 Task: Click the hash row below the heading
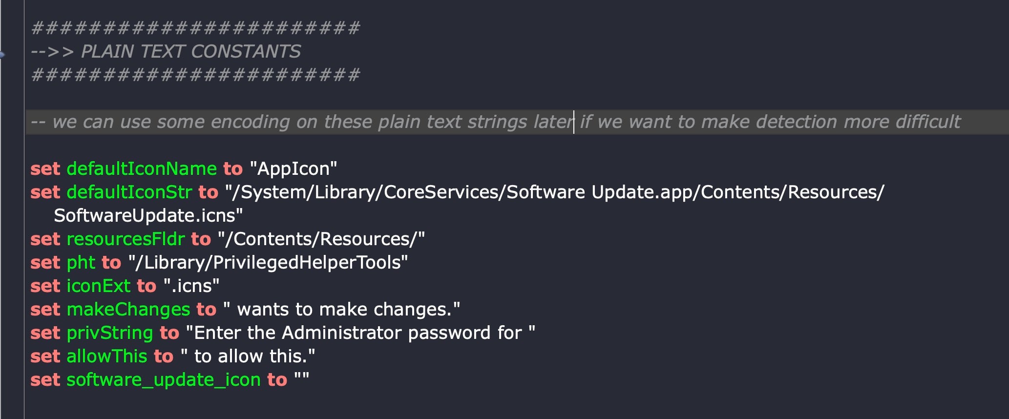pyautogui.click(x=195, y=75)
